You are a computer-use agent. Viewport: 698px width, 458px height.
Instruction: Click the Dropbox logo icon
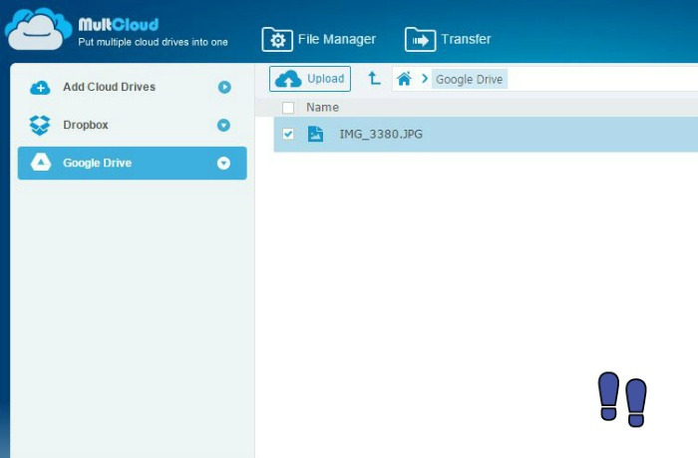coord(40,125)
